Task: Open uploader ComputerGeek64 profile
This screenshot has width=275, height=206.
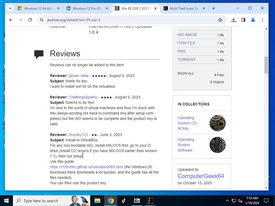Action: (x=201, y=176)
